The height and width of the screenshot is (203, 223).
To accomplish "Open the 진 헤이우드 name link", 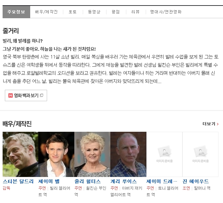I will pyautogui.click(x=196, y=182).
